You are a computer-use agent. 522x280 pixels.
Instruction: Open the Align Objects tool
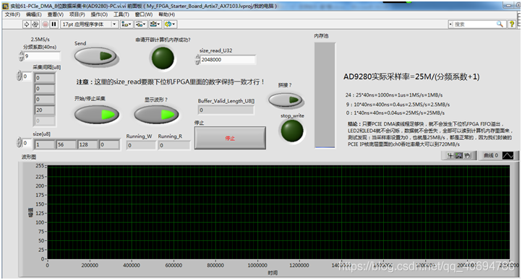127,25
